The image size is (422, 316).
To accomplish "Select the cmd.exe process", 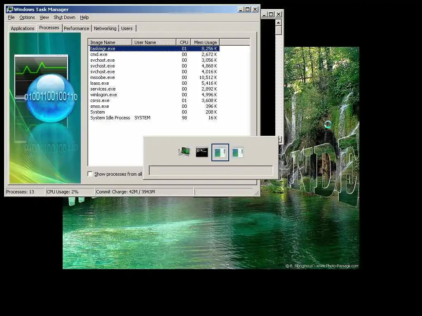I will [154, 54].
